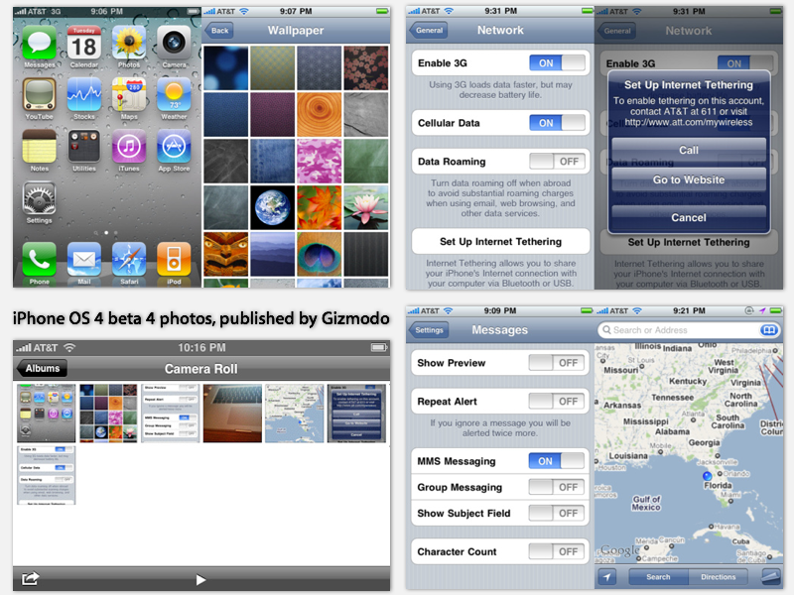
Task: Cancel the tethering dialog
Action: coord(689,217)
